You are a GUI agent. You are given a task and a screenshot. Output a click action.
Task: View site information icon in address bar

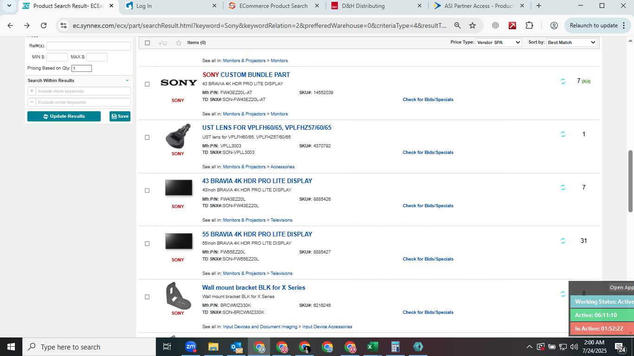[64, 25]
